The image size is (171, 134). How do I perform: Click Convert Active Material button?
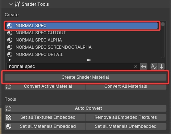tap(45, 86)
